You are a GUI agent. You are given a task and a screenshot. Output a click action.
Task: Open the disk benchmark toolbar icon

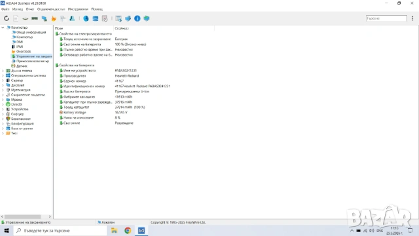[x=25, y=18]
